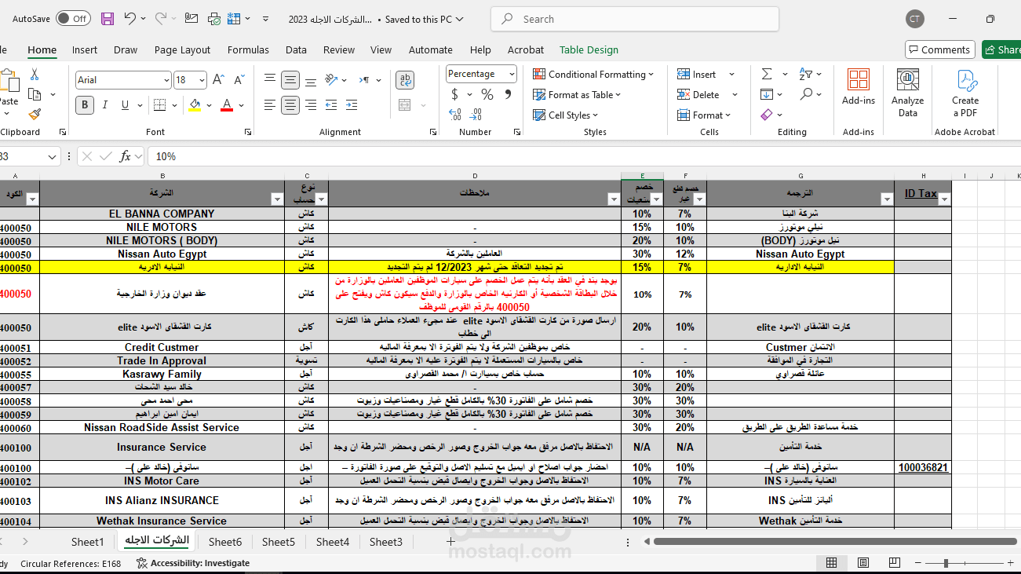Click the Copy icon in Clipboard group
The image size is (1021, 574).
pyautogui.click(x=35, y=94)
